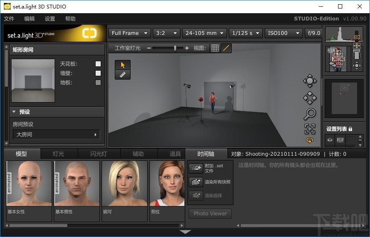
Task: Open the 编辑 menu
Action: pyautogui.click(x=29, y=19)
